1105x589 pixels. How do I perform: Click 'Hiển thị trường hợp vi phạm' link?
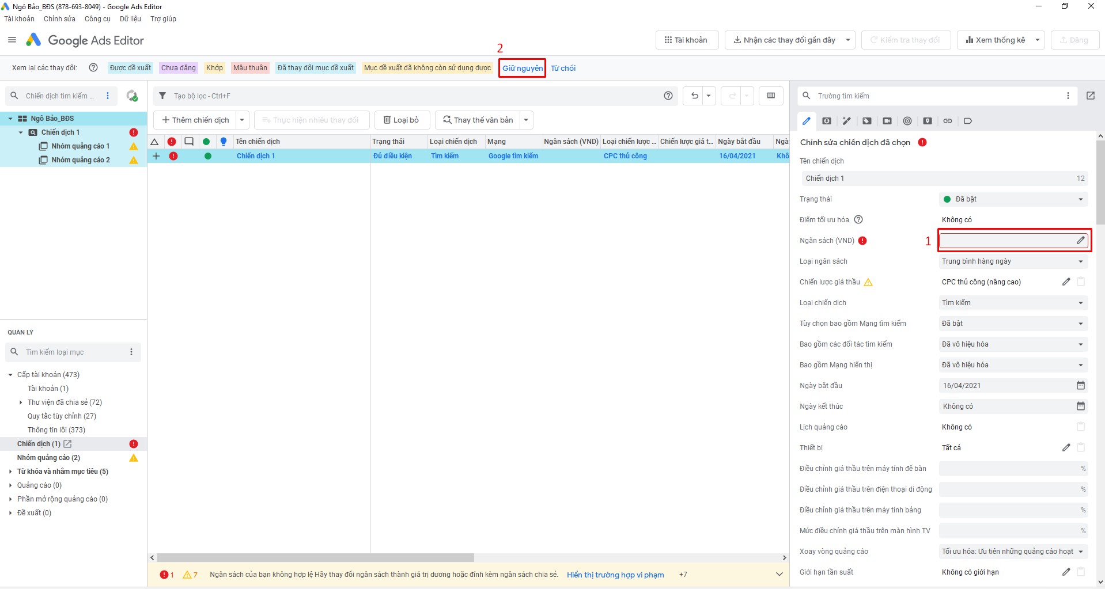click(615, 575)
